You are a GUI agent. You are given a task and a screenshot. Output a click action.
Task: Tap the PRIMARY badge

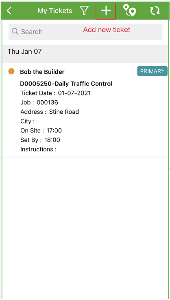[x=152, y=71]
